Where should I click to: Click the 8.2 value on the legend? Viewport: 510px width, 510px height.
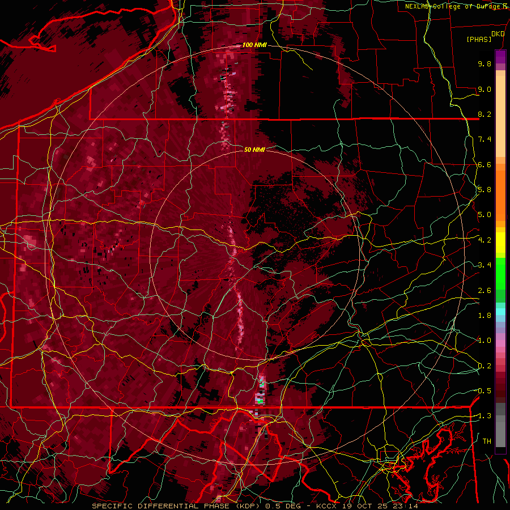click(x=484, y=114)
